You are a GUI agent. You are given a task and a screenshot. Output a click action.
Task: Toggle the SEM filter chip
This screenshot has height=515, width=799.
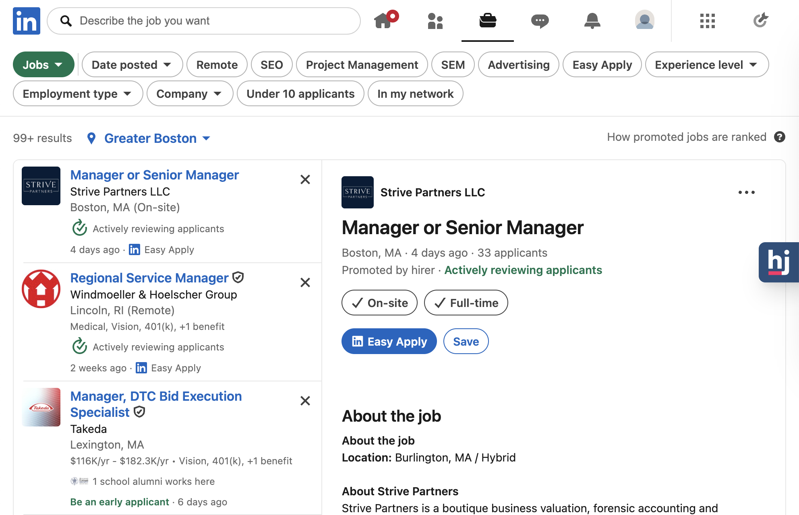pos(453,64)
